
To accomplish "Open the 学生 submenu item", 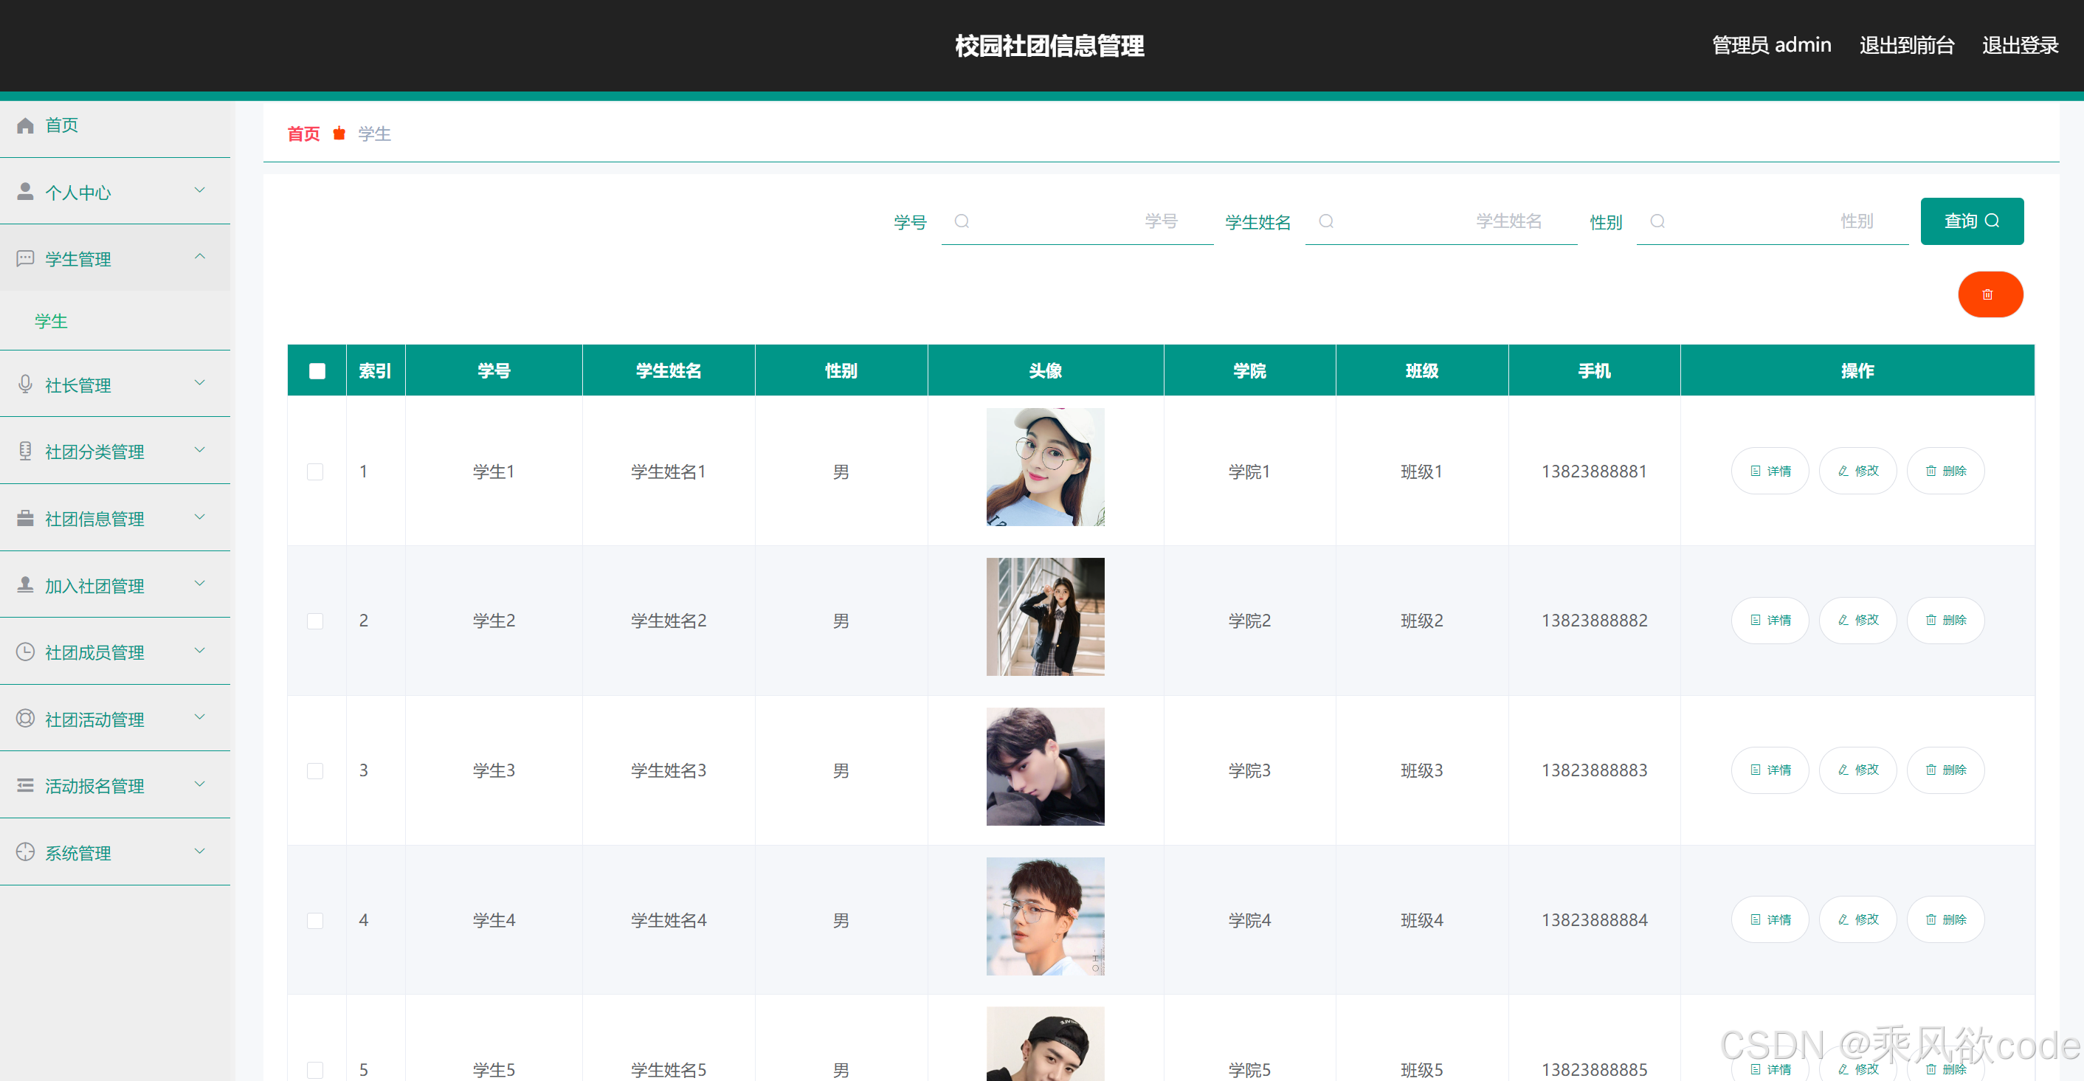I will click(51, 321).
